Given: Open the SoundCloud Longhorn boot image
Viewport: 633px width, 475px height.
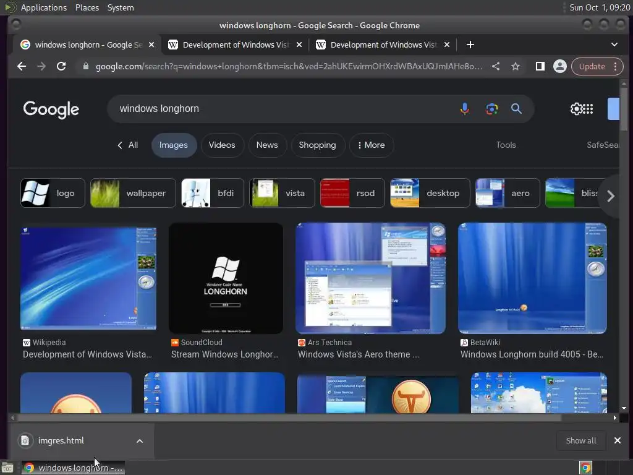Looking at the screenshot, I should pyautogui.click(x=226, y=278).
